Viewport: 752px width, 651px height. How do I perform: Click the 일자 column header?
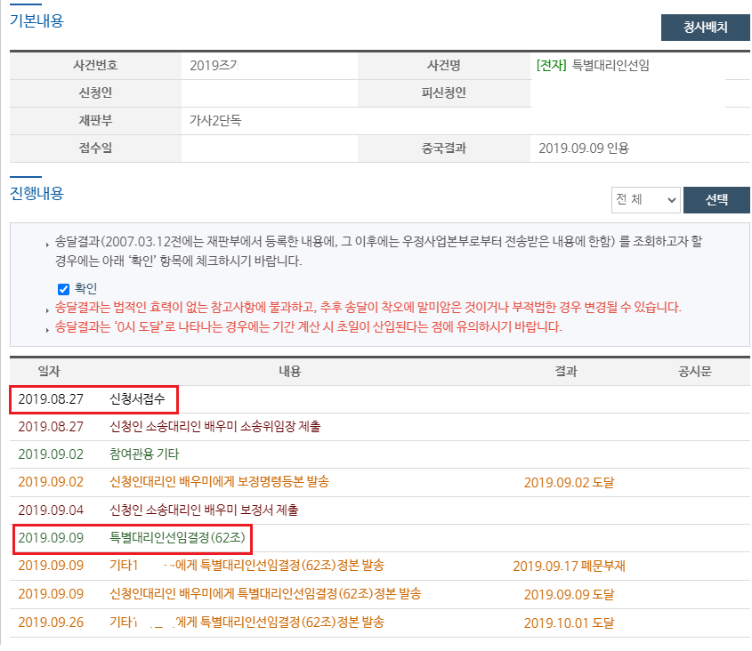49,371
